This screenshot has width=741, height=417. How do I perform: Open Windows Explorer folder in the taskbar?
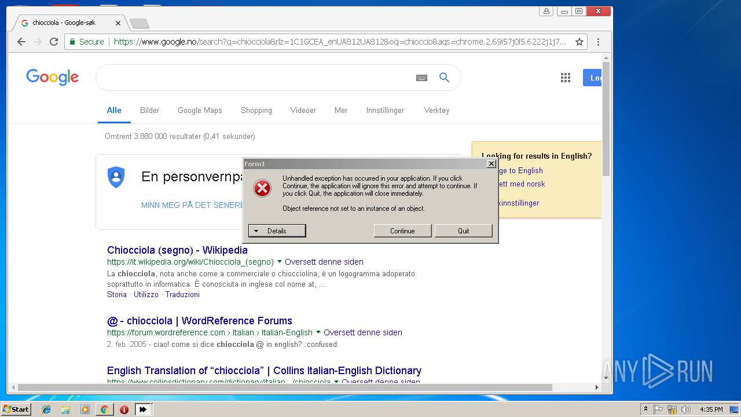pos(65,409)
